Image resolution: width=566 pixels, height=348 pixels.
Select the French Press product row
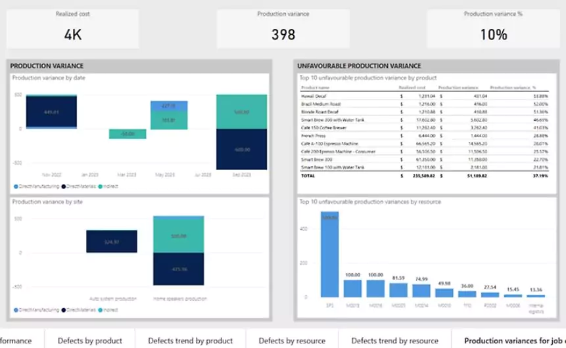coord(424,136)
